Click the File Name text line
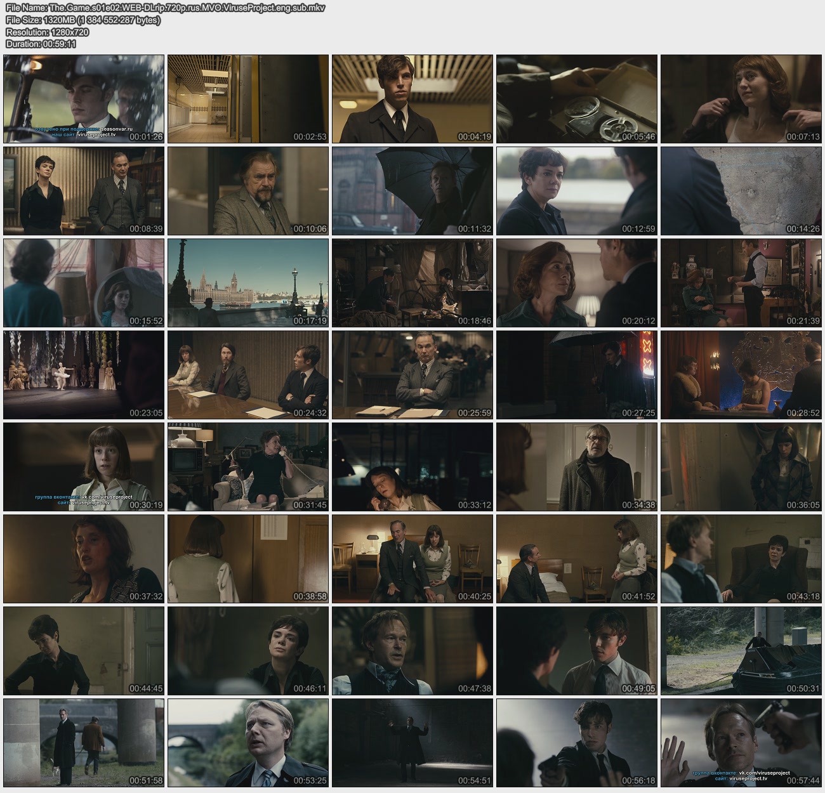The image size is (825, 793). coord(165,8)
